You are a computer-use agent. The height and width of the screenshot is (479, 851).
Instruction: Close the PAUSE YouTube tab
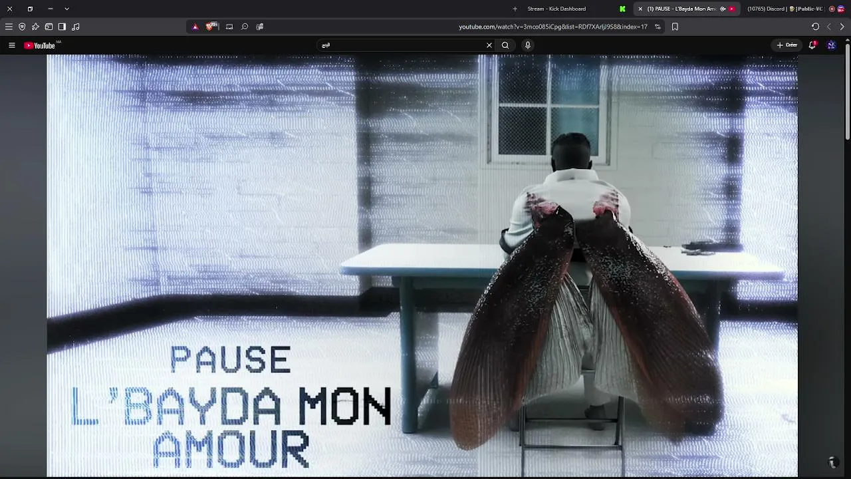640,9
